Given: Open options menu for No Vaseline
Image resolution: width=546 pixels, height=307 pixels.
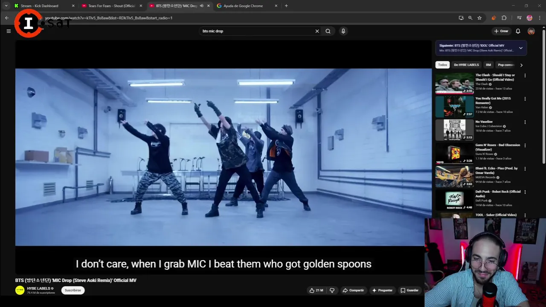Looking at the screenshot, I should tap(525, 122).
